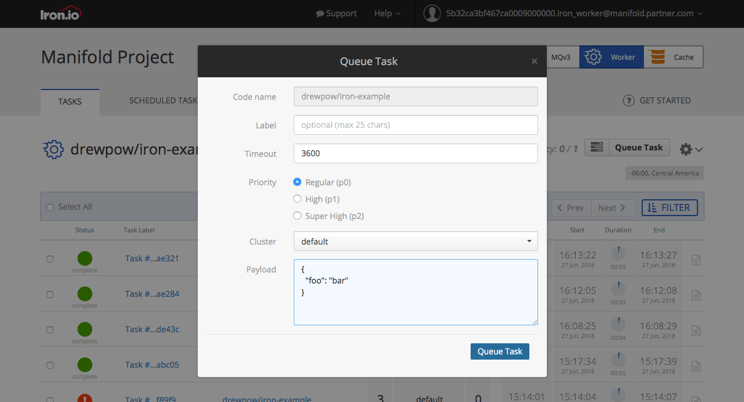This screenshot has height=402, width=744.
Task: Click inside the Payload text area
Action: [x=415, y=292]
